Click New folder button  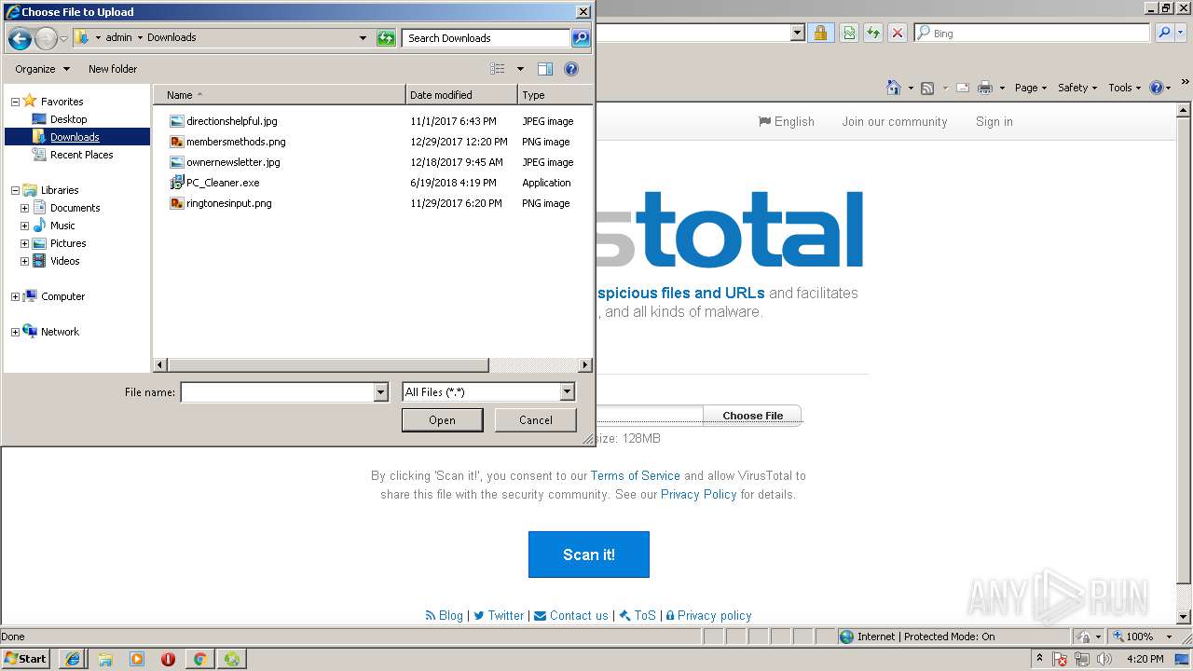click(x=113, y=69)
